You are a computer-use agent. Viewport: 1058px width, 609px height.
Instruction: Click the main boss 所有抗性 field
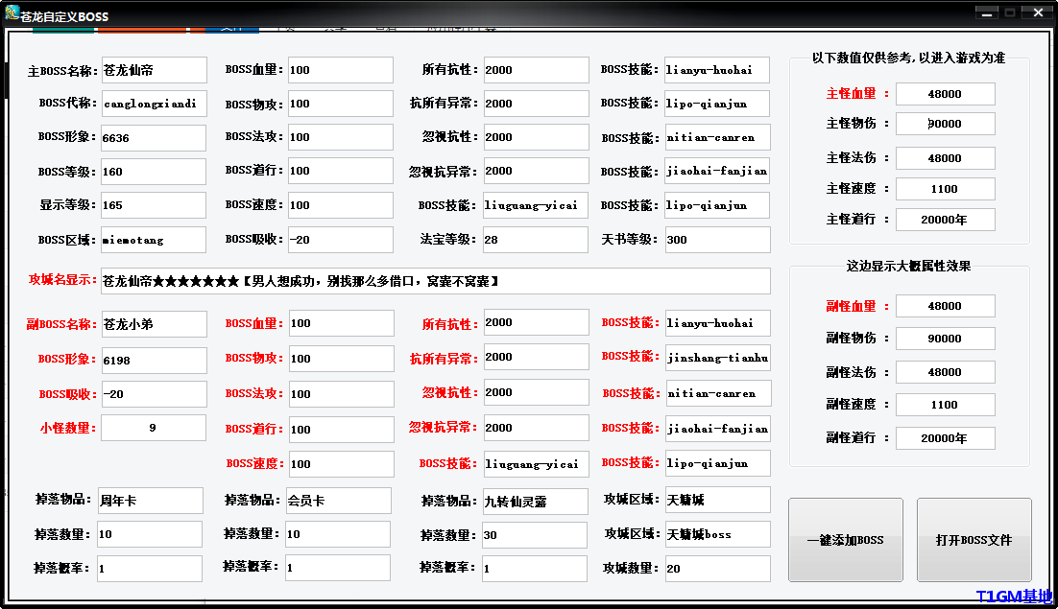537,70
